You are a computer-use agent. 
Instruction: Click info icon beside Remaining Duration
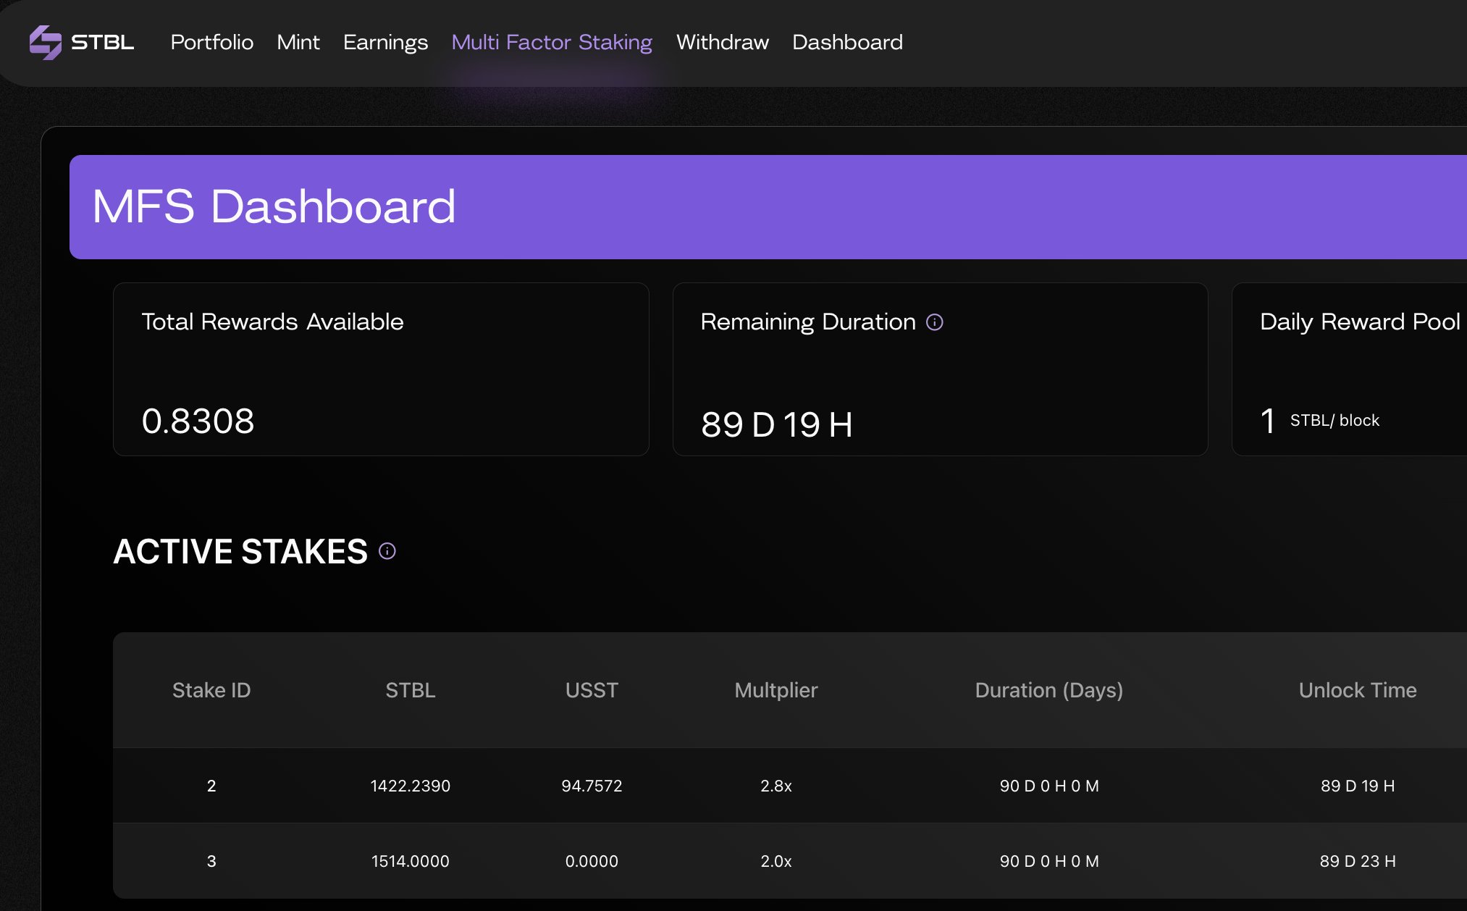point(935,322)
